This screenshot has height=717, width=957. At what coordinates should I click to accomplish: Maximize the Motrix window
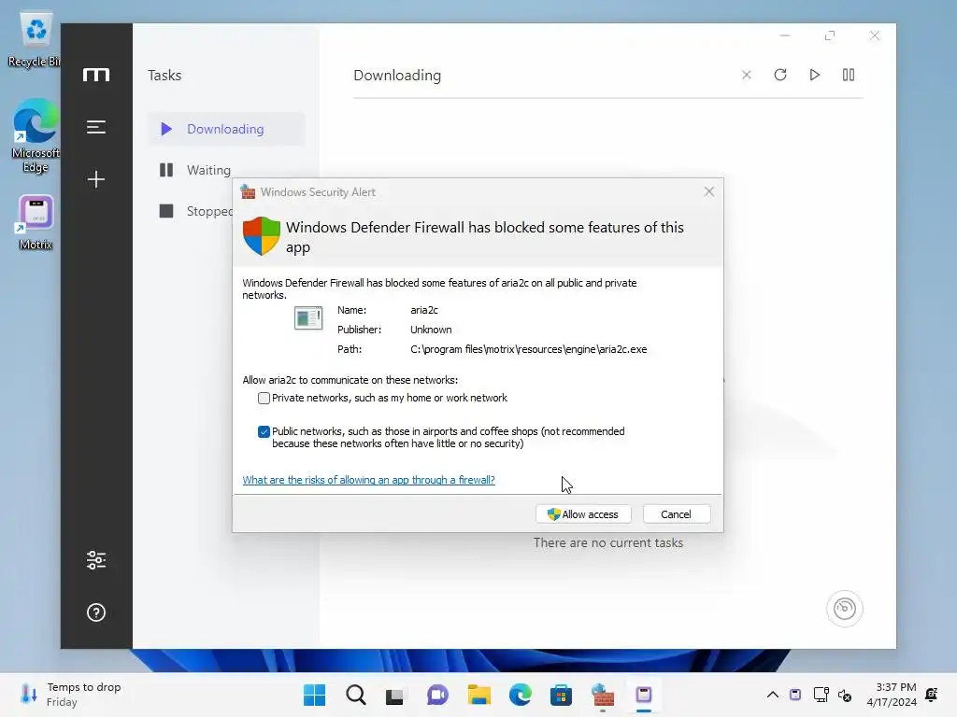tap(830, 36)
